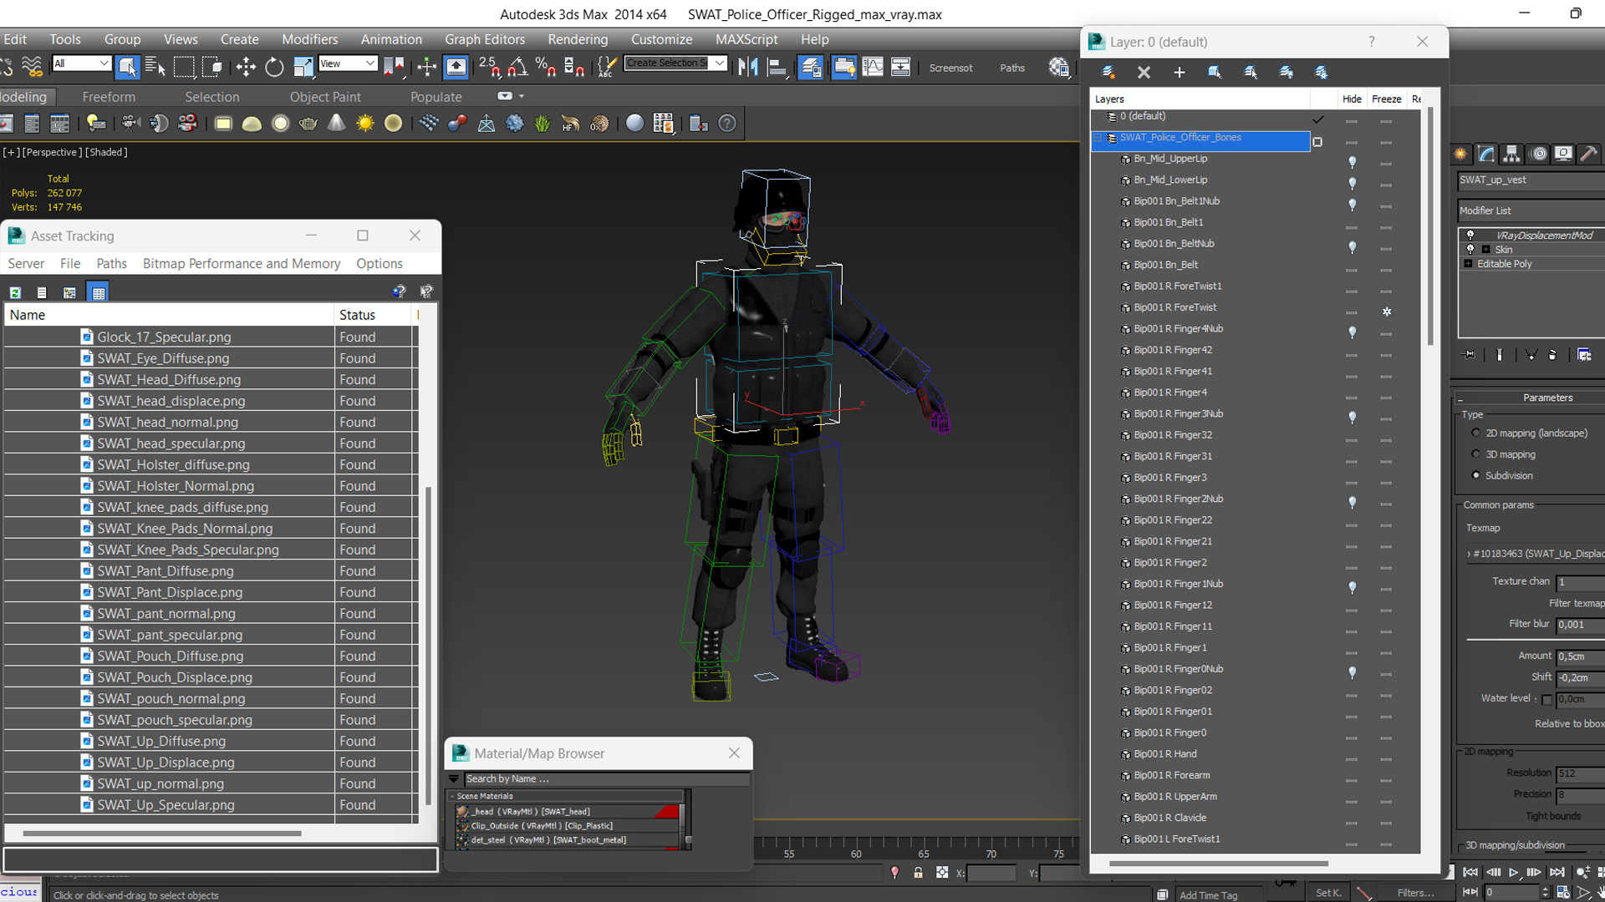Open the Hierarchy command panel tab
Image resolution: width=1605 pixels, height=902 pixels.
coord(1511,154)
